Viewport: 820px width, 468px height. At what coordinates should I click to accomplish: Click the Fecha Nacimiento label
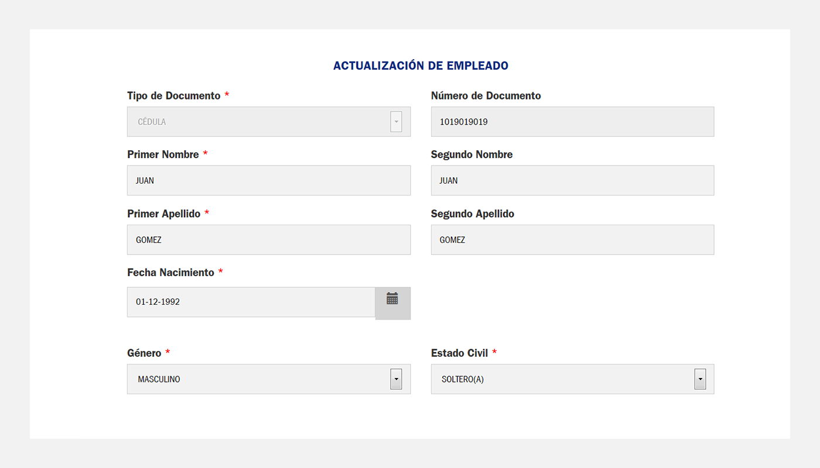pos(170,272)
